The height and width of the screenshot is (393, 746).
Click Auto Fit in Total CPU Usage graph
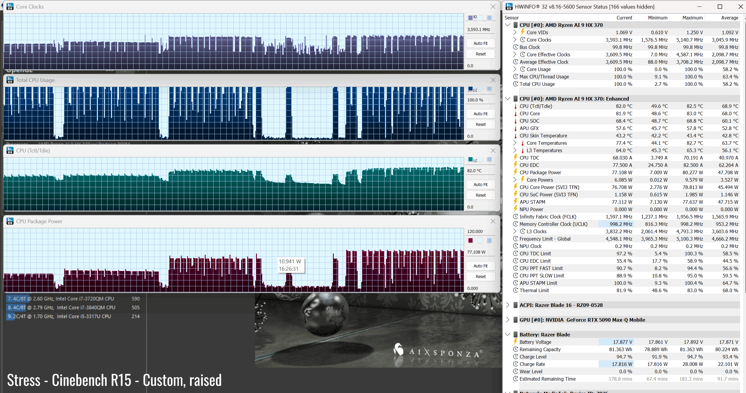(x=481, y=114)
